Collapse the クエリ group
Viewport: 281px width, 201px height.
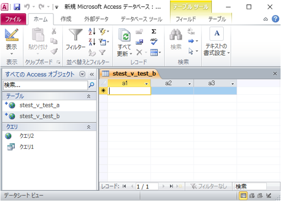coord(88,127)
